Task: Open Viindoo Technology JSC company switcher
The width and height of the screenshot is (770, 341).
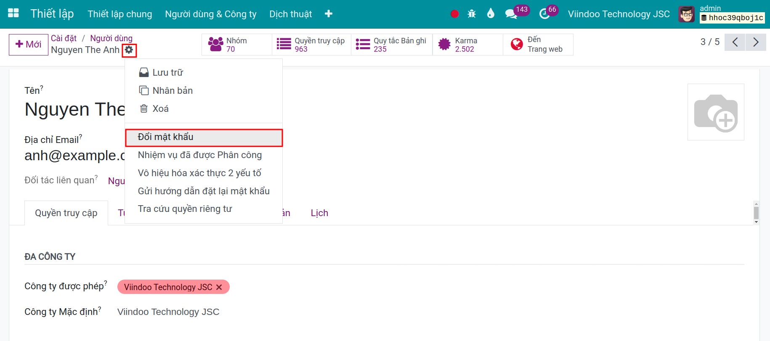Action: click(x=619, y=14)
